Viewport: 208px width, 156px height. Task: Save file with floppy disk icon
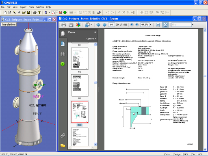[28, 13]
